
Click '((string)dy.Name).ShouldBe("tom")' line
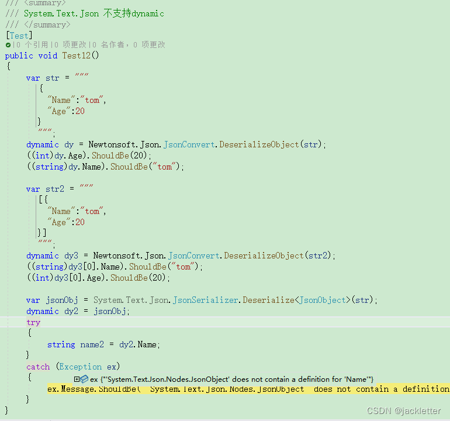(105, 167)
